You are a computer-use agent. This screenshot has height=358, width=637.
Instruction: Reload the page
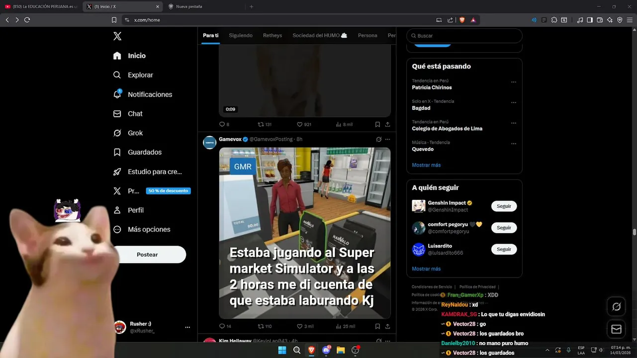[27, 20]
